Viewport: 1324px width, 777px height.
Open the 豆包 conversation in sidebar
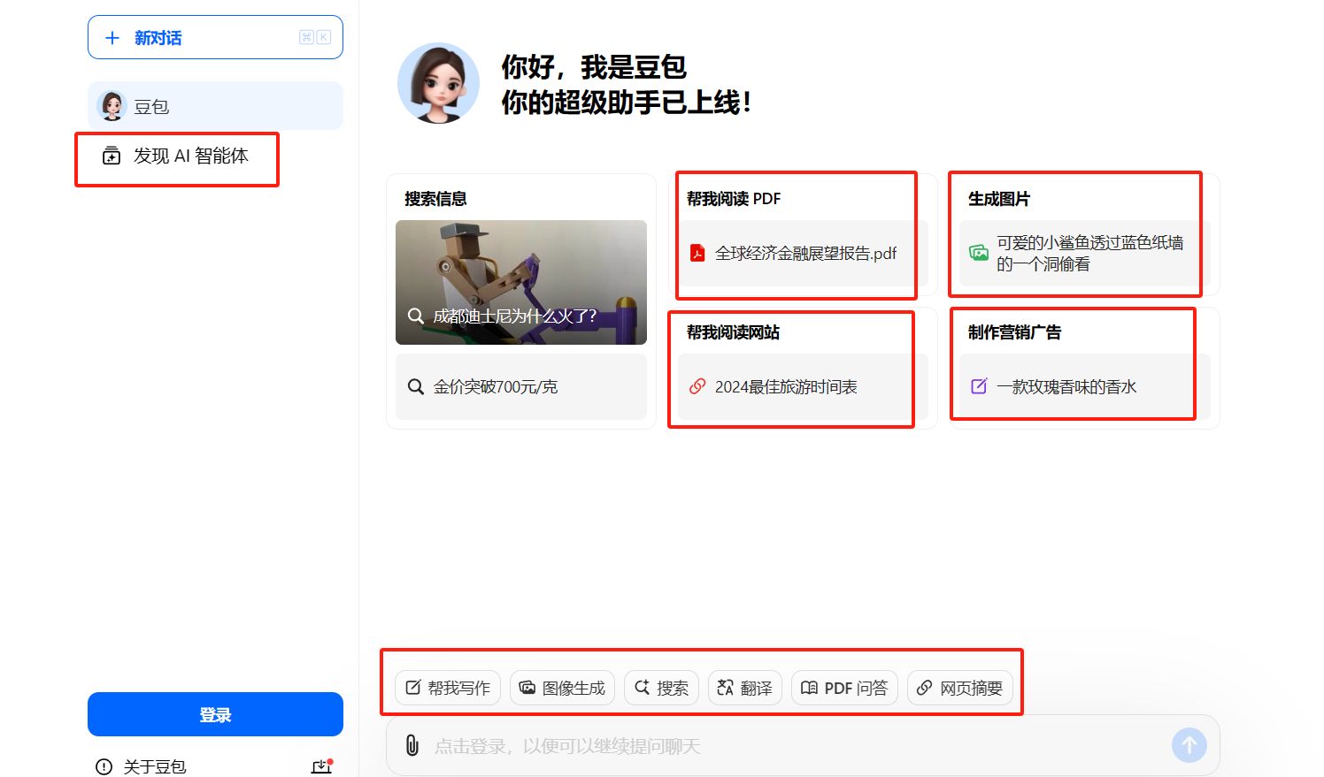click(215, 106)
